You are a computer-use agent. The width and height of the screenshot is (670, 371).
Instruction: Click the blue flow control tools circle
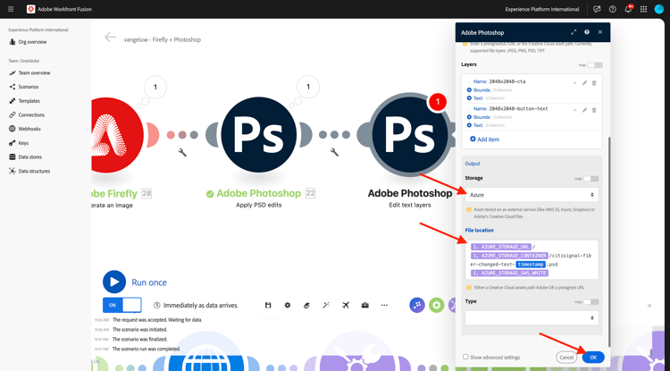click(417, 305)
